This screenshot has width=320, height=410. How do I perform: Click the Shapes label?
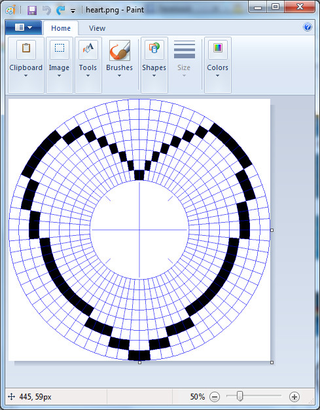[154, 67]
